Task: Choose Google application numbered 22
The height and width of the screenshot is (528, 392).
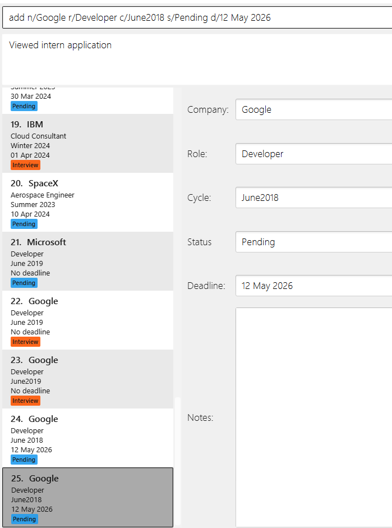Action: [88, 320]
